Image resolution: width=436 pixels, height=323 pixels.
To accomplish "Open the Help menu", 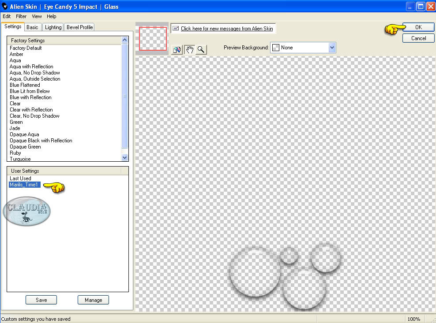I will tap(52, 16).
